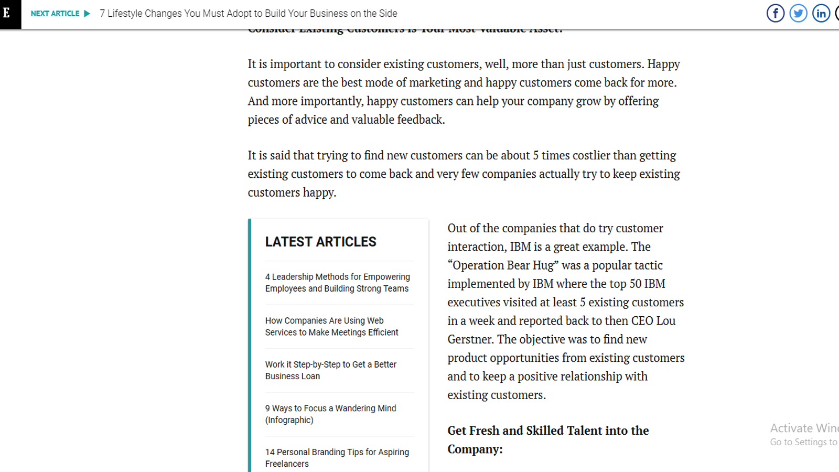Click the paragraph starting "It is said that"
839x472 pixels.
click(464, 174)
